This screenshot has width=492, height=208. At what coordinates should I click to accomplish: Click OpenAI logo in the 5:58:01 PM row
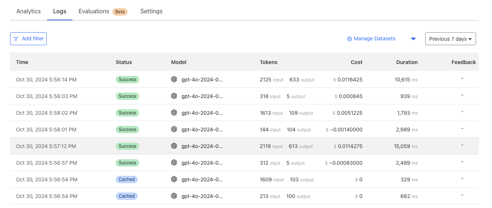pos(174,129)
